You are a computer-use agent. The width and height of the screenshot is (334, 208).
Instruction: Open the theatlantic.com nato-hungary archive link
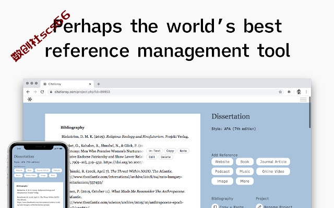pyautogui.click(x=125, y=179)
